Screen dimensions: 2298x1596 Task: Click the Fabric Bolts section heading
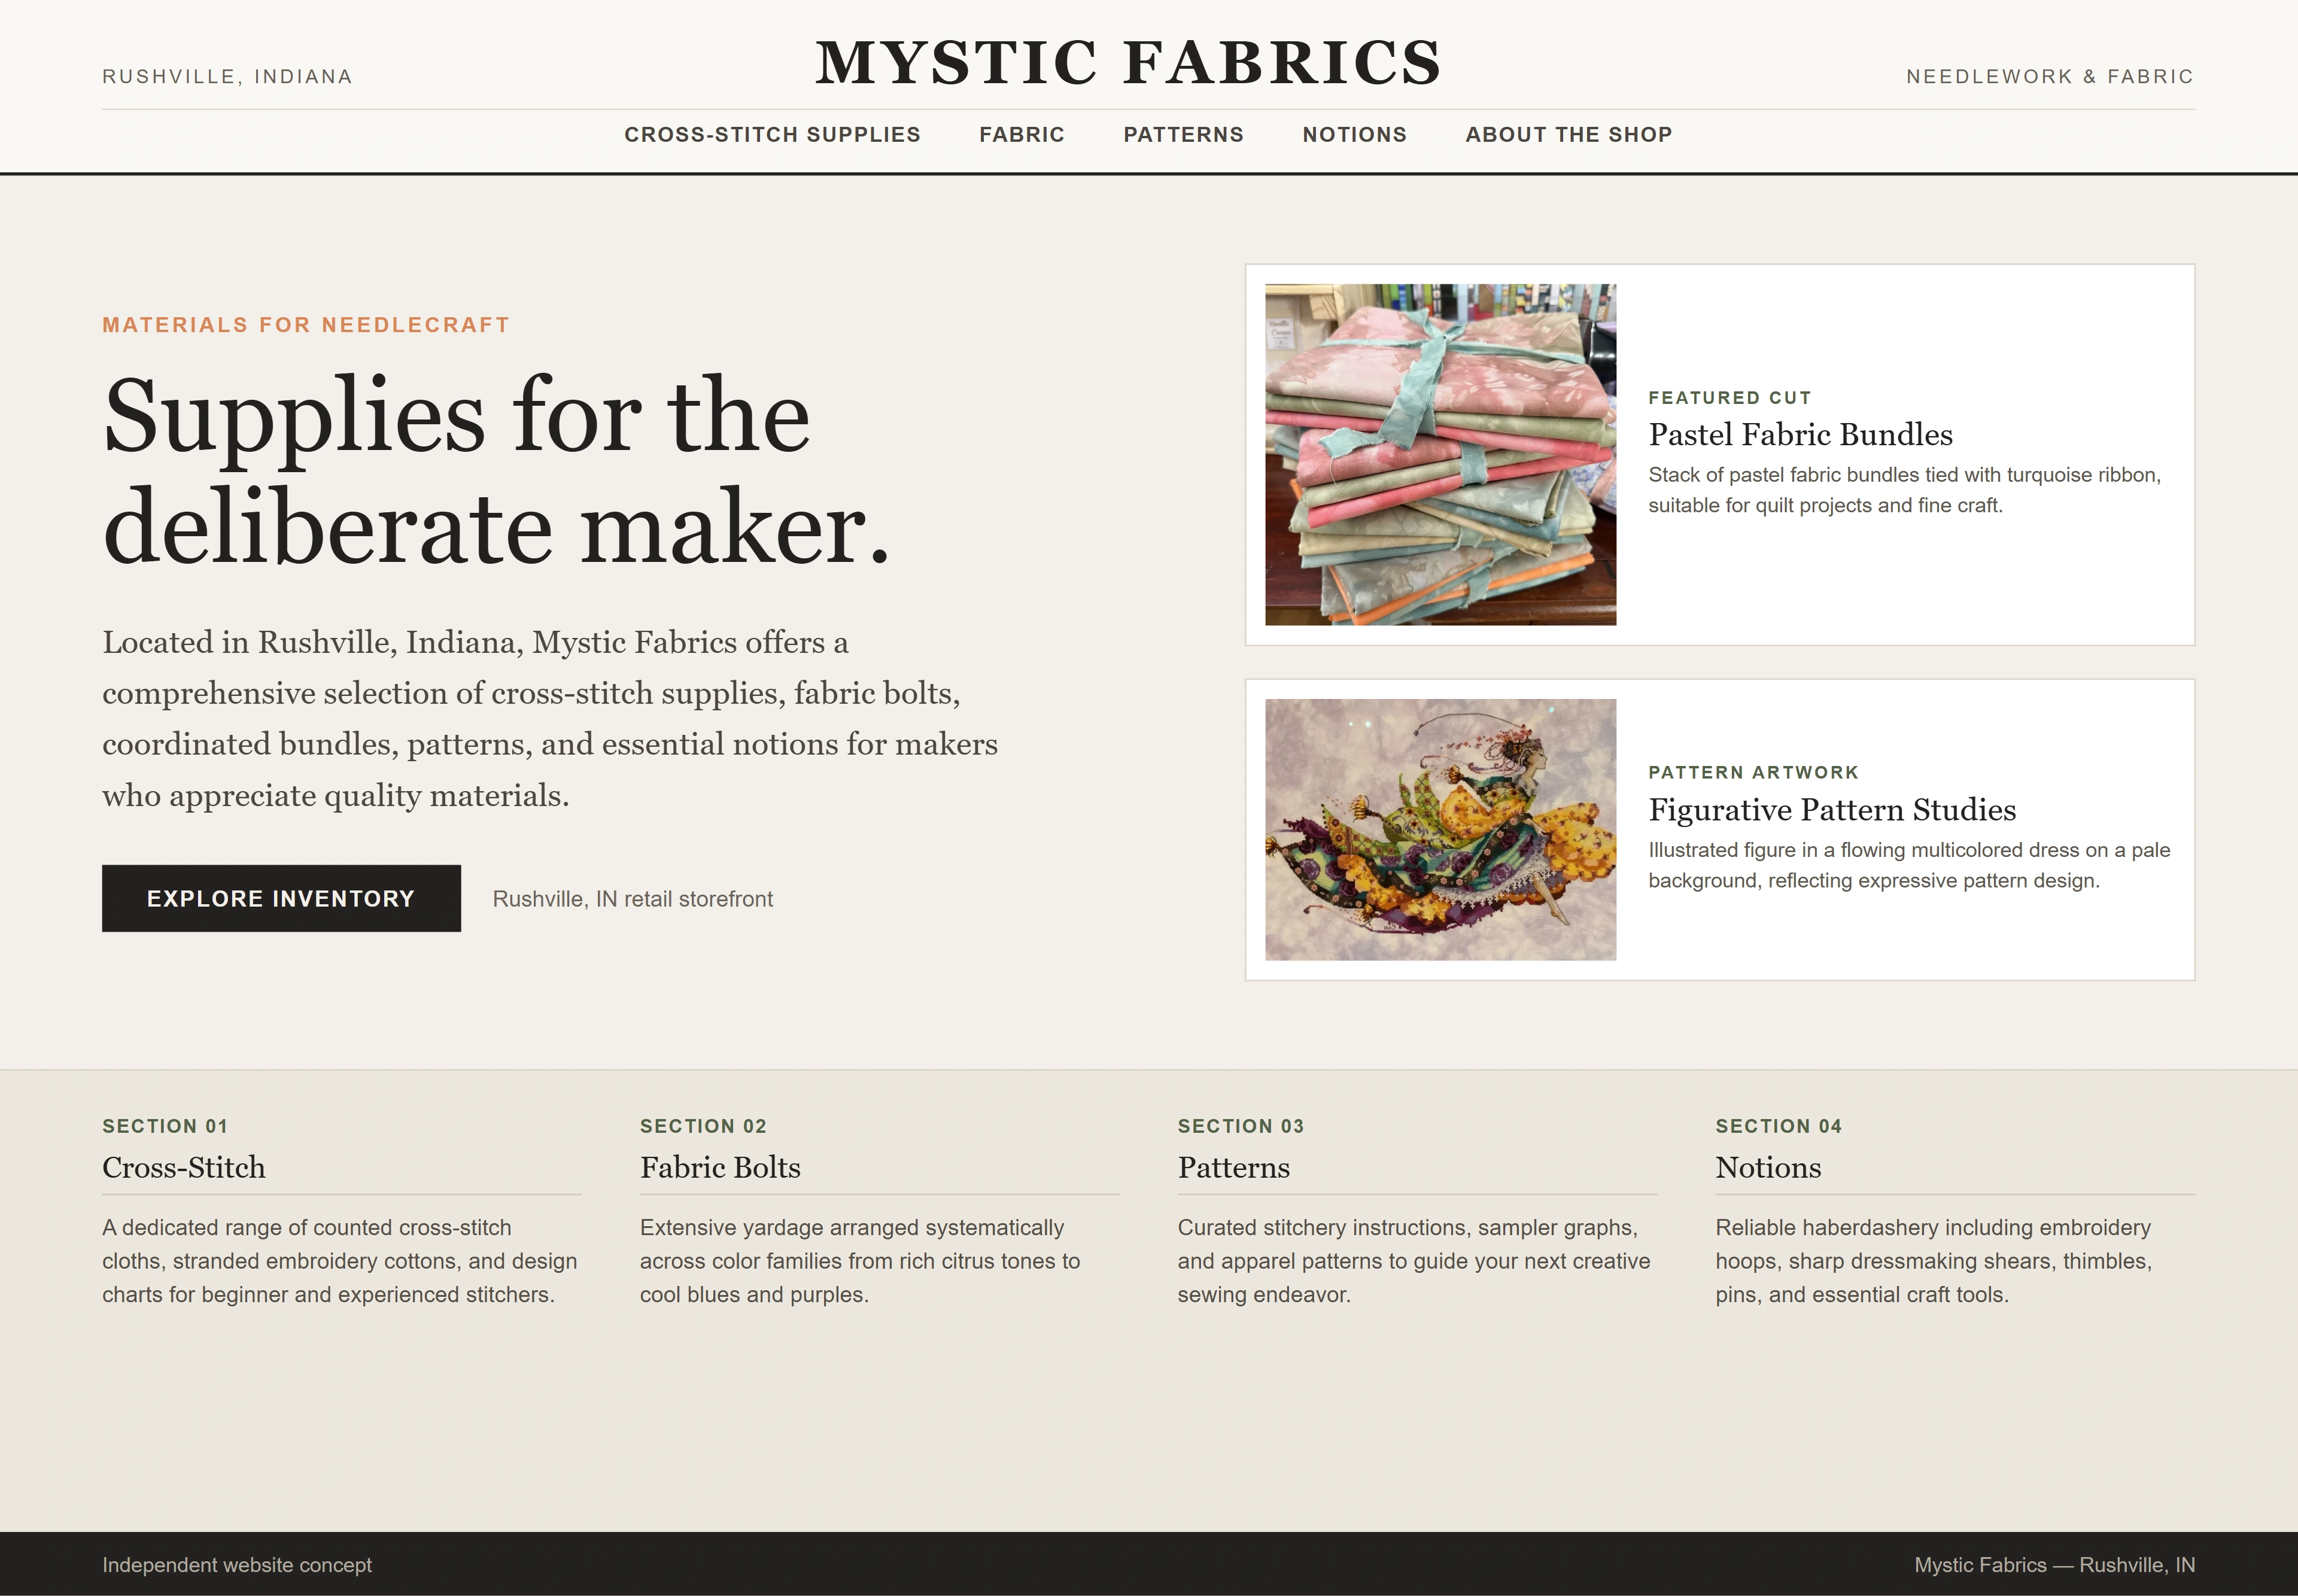tap(720, 1168)
